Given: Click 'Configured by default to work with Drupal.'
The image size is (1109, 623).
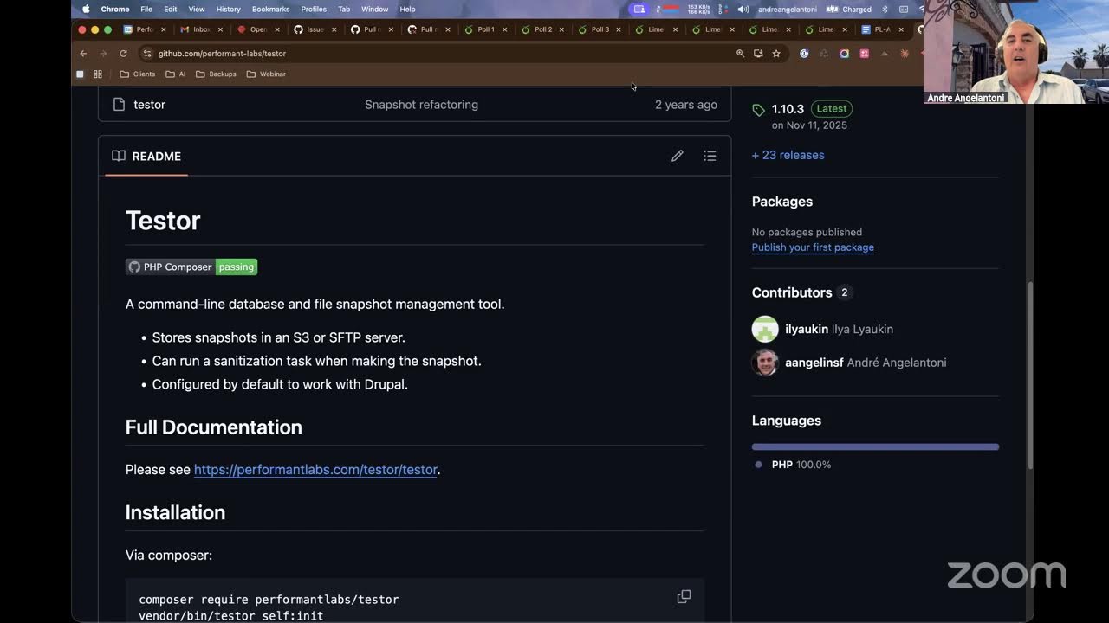Looking at the screenshot, I should point(280,384).
